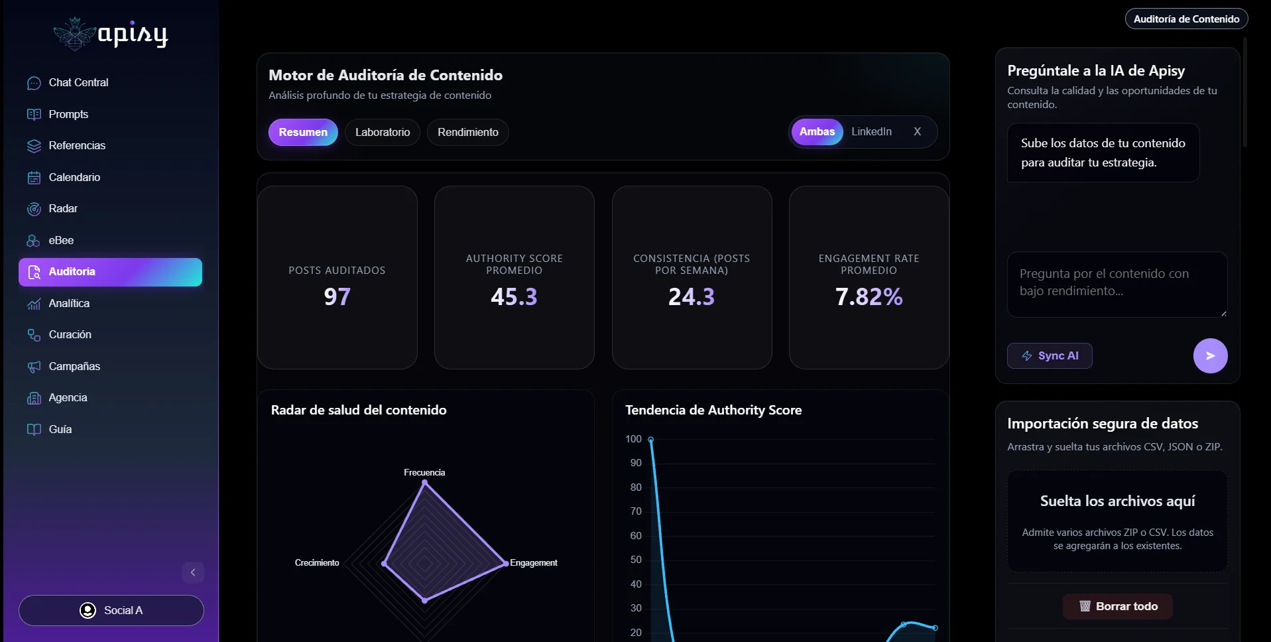
Task: Click the Pregúntale a la IA de Apisy heading
Action: tap(1096, 70)
